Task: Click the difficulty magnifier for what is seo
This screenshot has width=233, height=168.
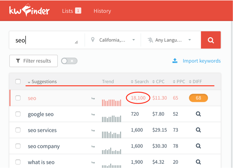Action: pyautogui.click(x=198, y=162)
